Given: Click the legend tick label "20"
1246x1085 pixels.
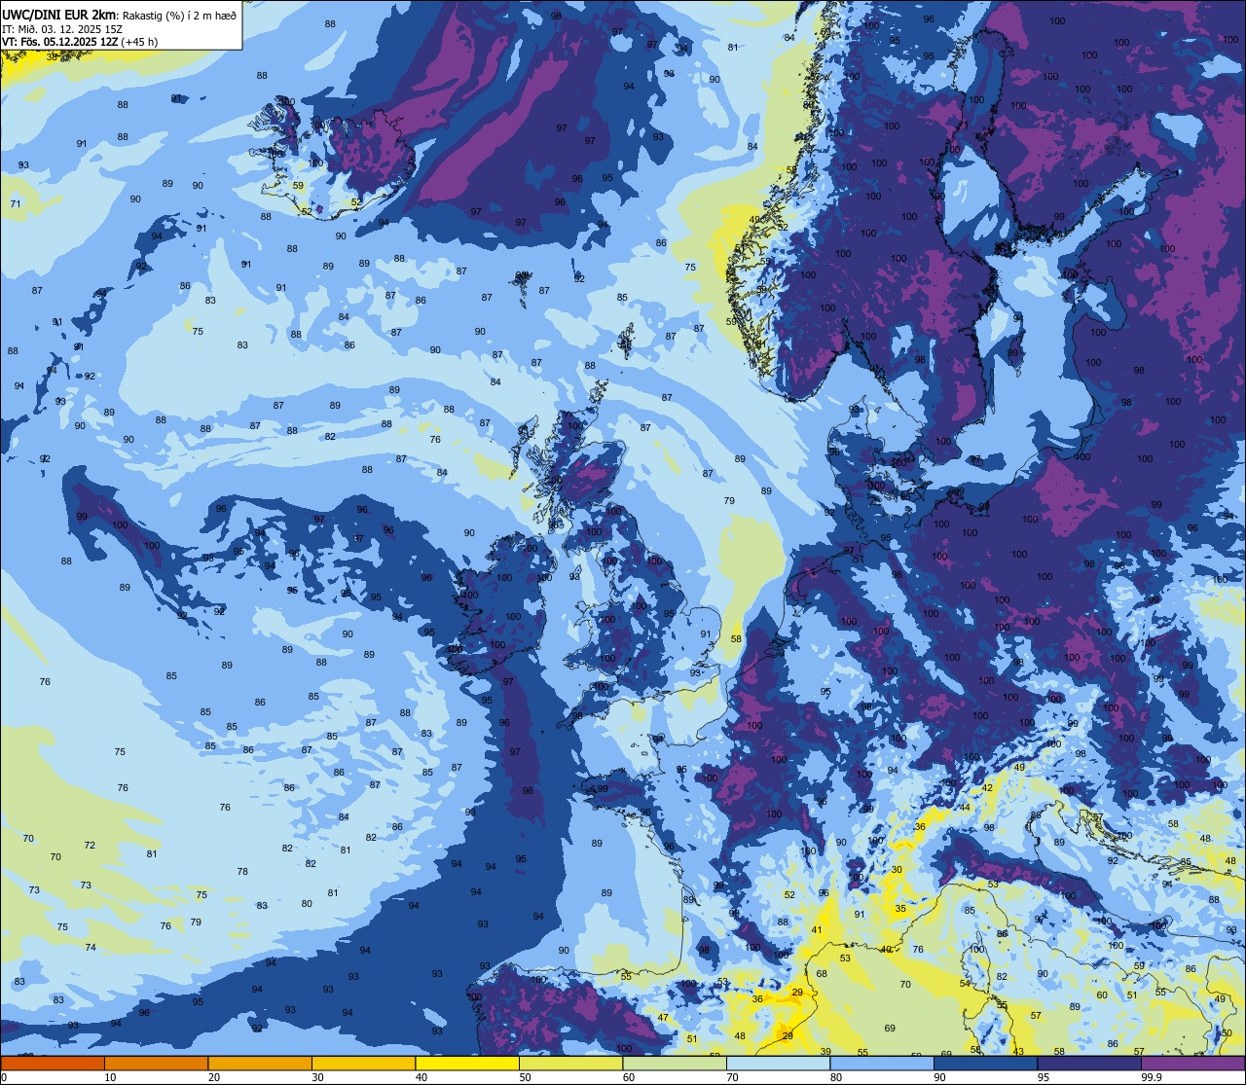Looking at the screenshot, I should tap(214, 1077).
